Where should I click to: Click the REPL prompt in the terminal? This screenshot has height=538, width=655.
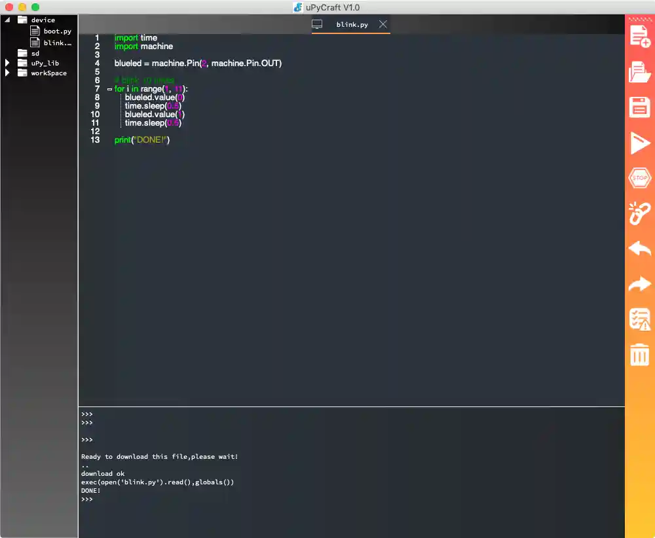coord(86,499)
